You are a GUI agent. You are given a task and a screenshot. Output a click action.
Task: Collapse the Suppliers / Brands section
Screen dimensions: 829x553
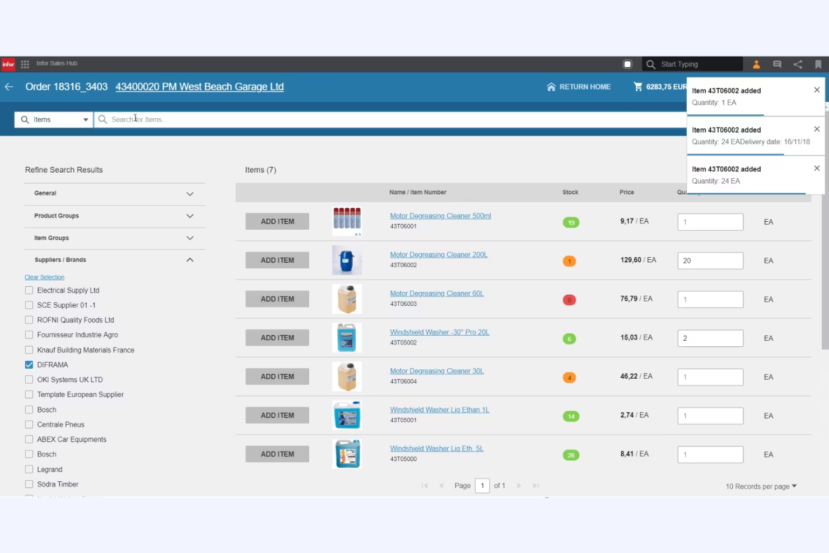pos(115,260)
